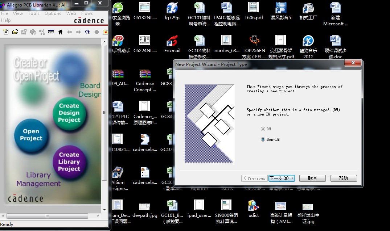Select the Non-DM radio button

point(263,139)
